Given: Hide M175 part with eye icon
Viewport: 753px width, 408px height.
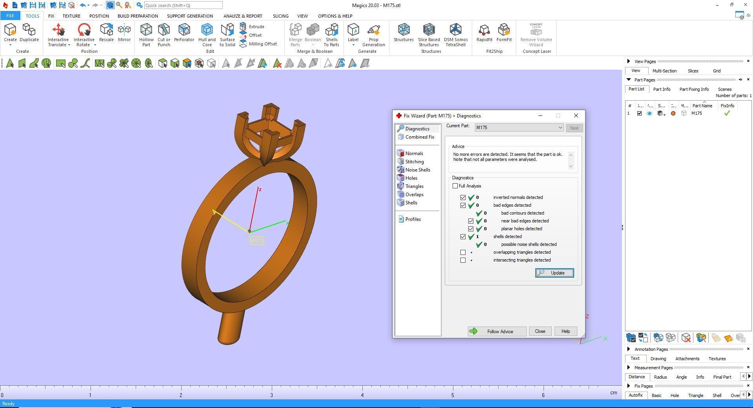Looking at the screenshot, I should click(x=649, y=114).
